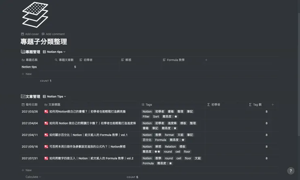Click the Filter tag in the first row
The width and height of the screenshot is (300, 180).
146,117
